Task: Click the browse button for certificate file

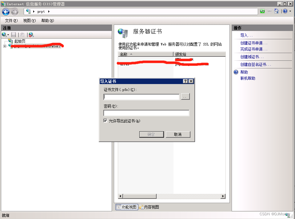Action: point(185,97)
